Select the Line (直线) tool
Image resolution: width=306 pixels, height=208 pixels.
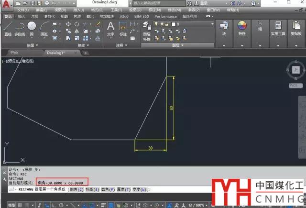click(x=8, y=27)
